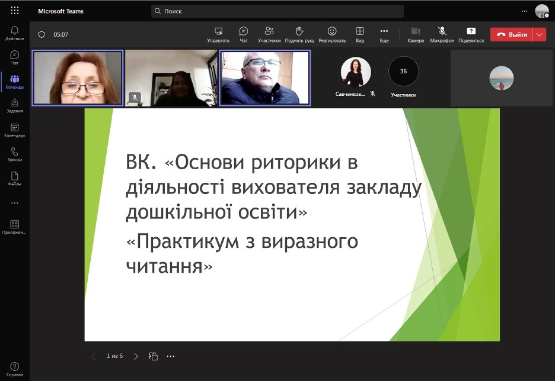Screen dimensions: 555x381
Task: Open the 36 Участники overflow bubble
Action: pos(403,72)
